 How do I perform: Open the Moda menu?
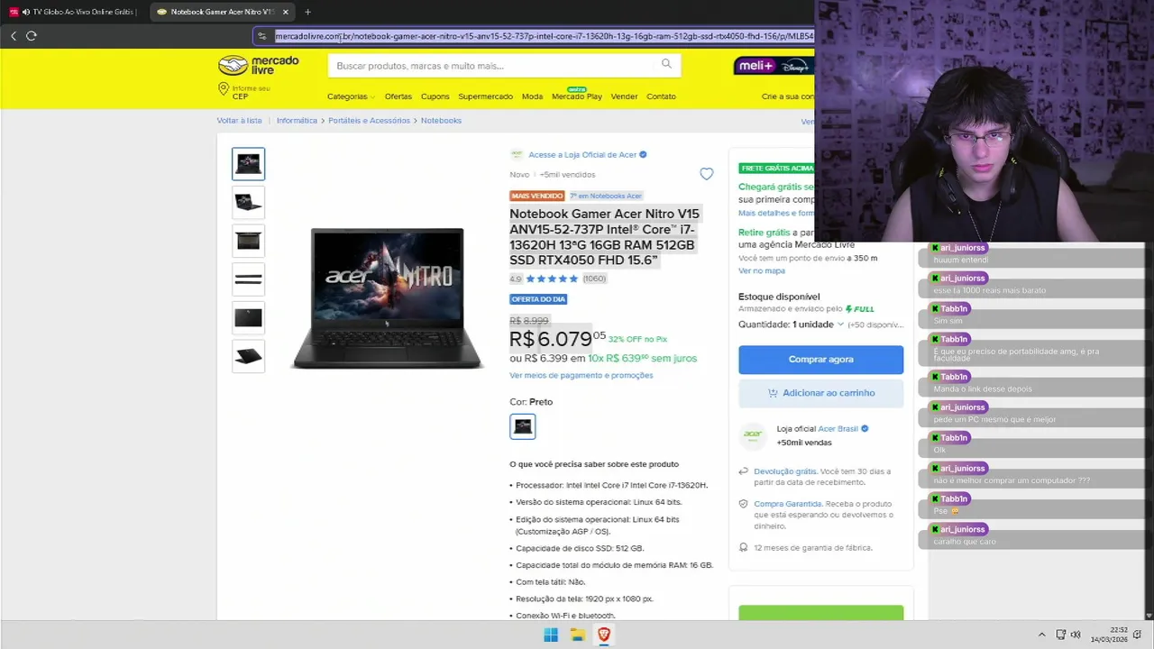532,96
